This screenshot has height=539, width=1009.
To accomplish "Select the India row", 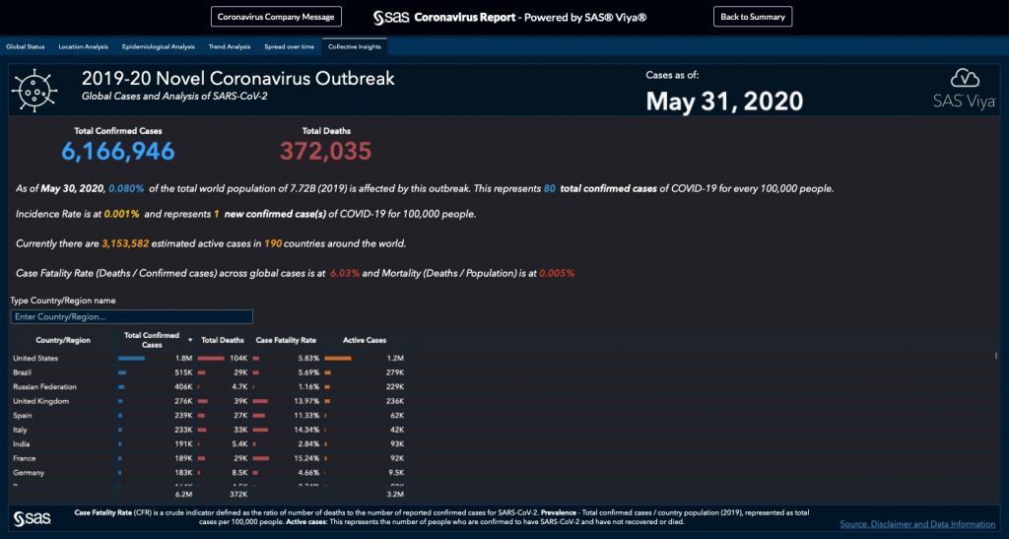I will (209, 443).
